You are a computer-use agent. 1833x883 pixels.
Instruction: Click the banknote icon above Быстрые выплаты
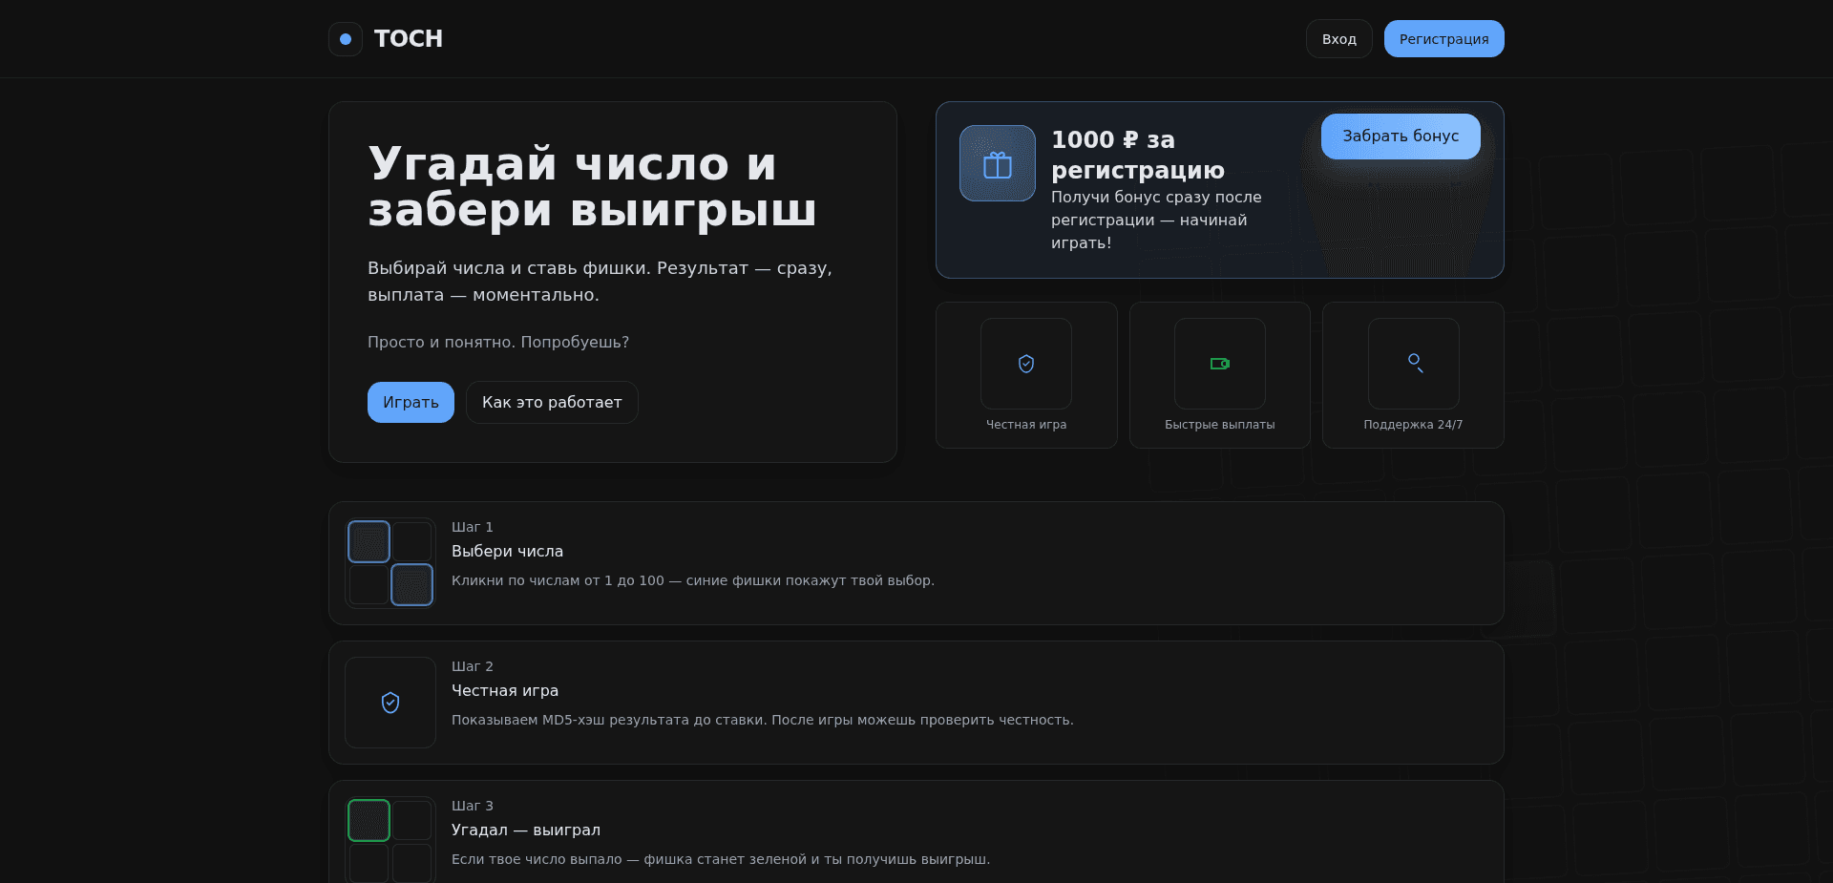pyautogui.click(x=1219, y=364)
